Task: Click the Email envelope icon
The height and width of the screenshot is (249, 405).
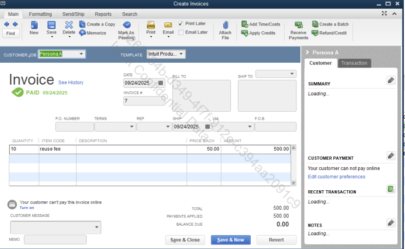Action: (x=168, y=25)
